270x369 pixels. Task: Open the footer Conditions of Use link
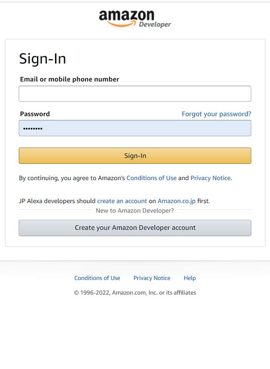97,278
